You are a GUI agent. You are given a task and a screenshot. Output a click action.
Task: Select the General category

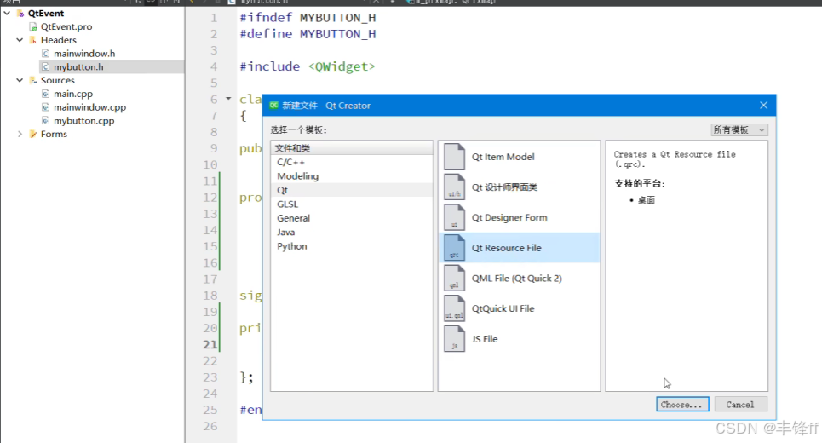point(352,218)
